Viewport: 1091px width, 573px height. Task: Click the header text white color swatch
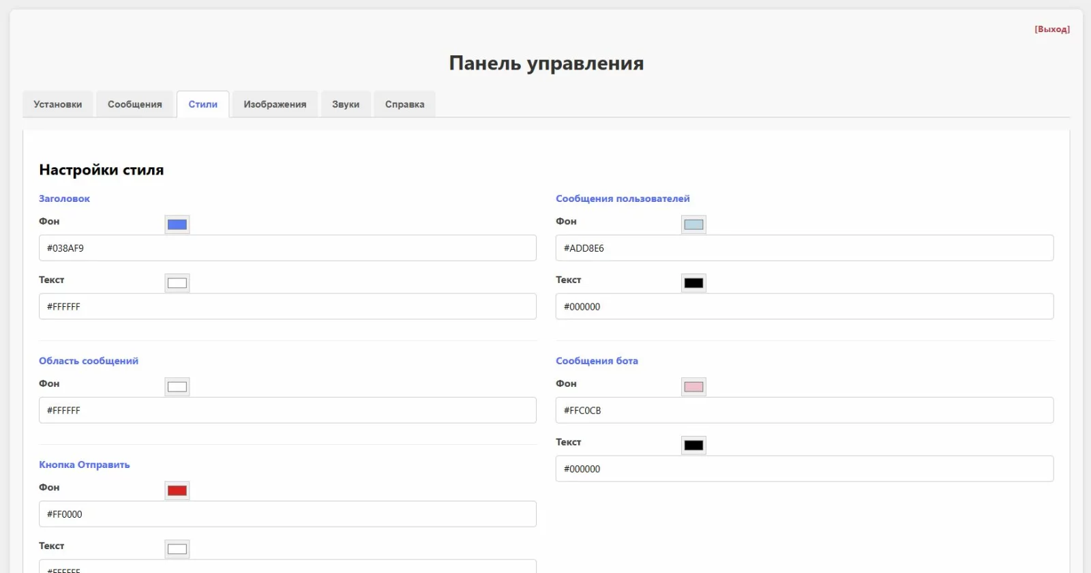coord(177,283)
